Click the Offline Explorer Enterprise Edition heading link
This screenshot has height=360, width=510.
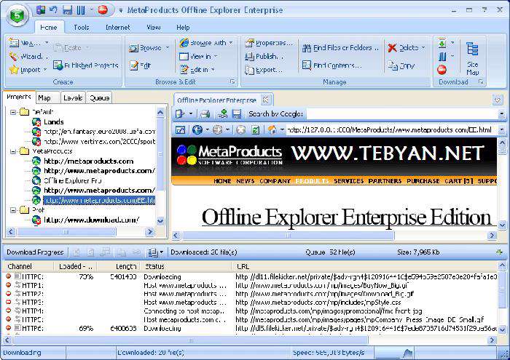coord(347,217)
